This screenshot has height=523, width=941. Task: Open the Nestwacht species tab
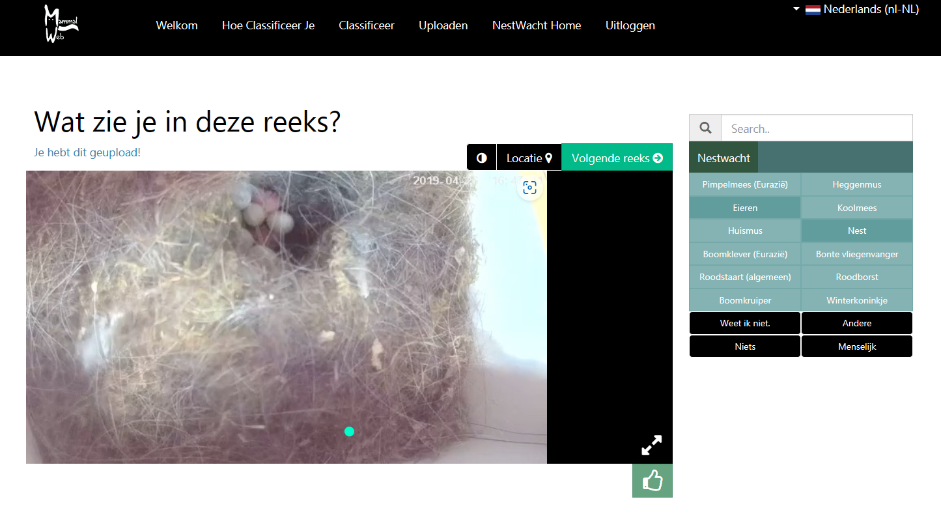[723, 158]
